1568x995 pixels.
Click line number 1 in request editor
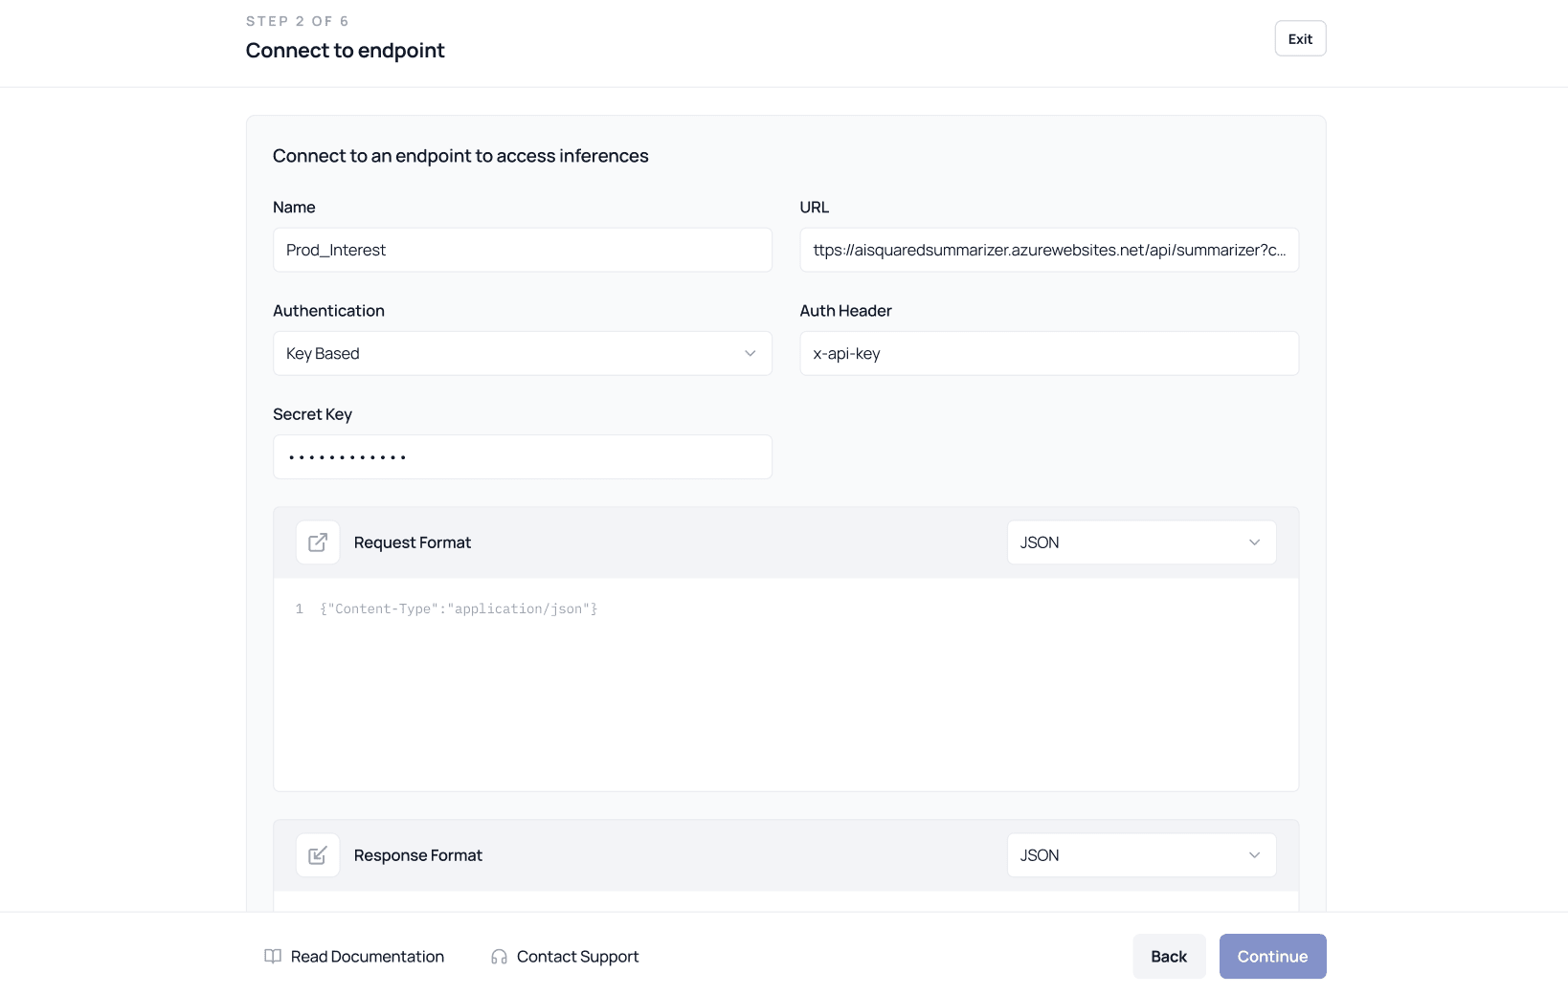[300, 609]
